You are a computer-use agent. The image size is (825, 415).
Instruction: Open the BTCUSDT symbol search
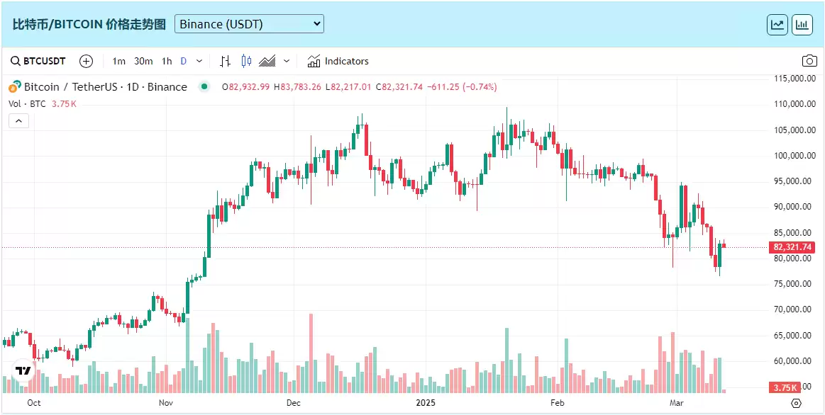39,61
